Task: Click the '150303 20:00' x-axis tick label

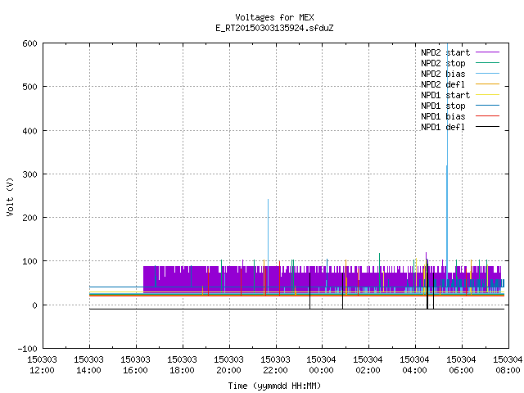Action: pyautogui.click(x=229, y=364)
